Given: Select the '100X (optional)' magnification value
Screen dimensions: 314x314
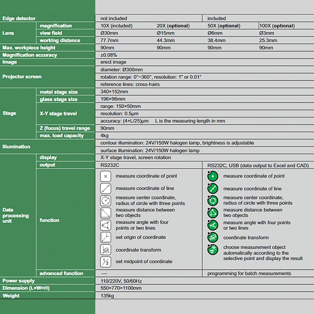Looking at the screenshot, I should [x=277, y=26].
